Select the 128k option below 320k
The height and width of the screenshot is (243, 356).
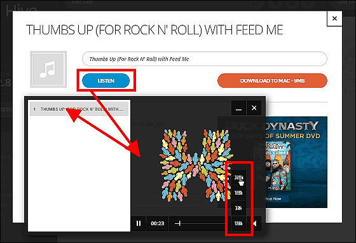[238, 193]
